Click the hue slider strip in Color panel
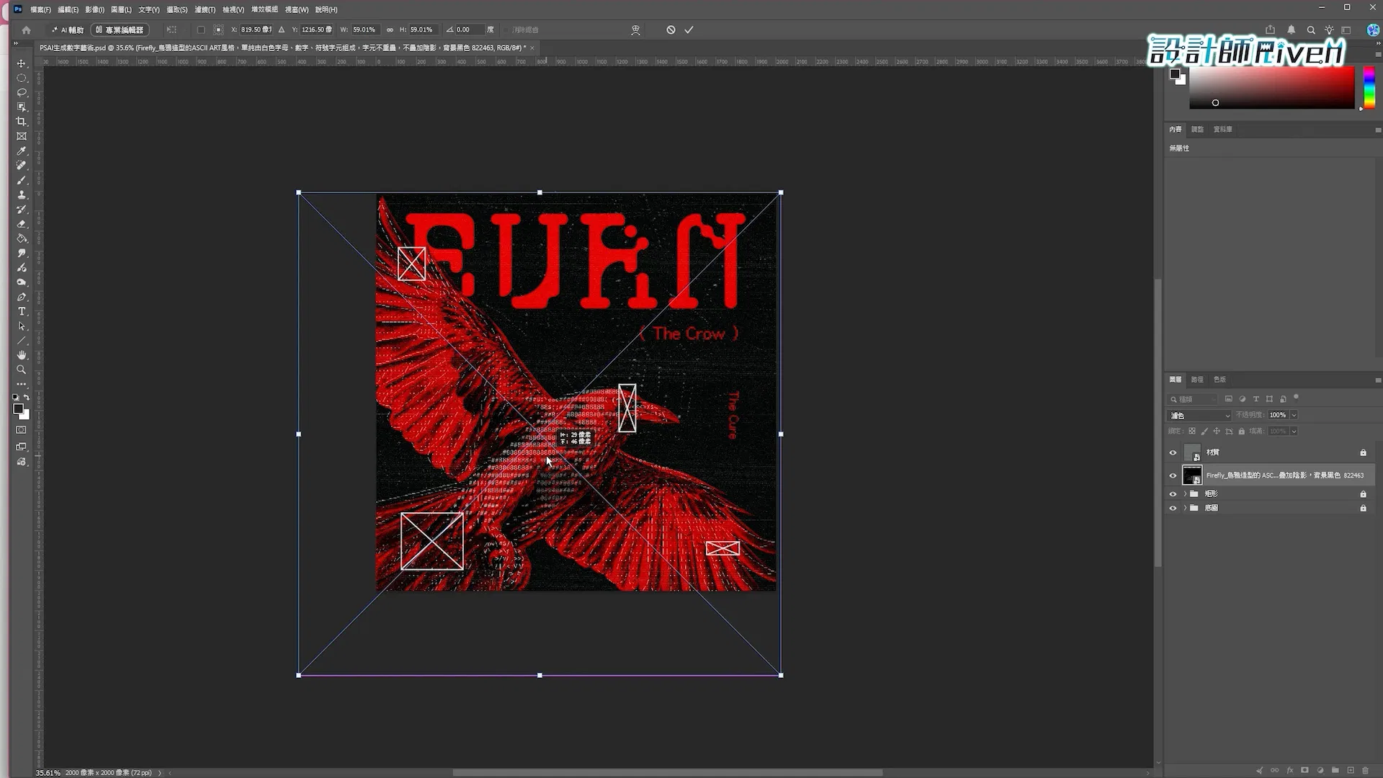The height and width of the screenshot is (778, 1383). [x=1369, y=88]
